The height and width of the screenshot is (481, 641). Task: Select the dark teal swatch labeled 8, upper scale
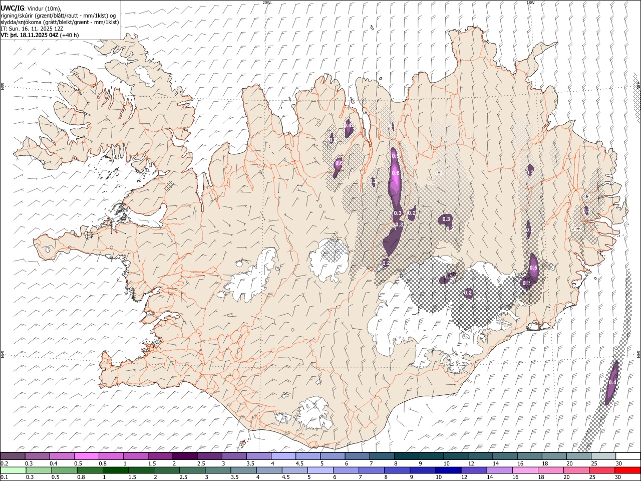tap(406, 456)
